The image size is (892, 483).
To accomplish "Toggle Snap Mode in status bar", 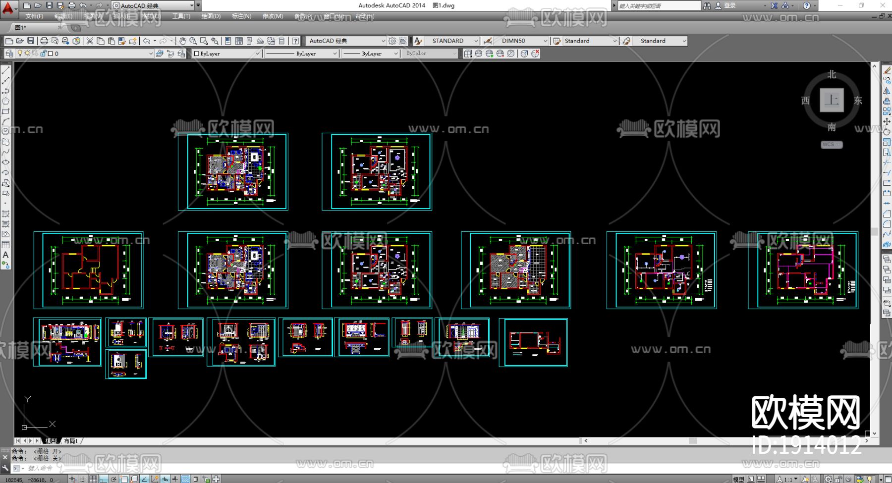I will (83, 479).
